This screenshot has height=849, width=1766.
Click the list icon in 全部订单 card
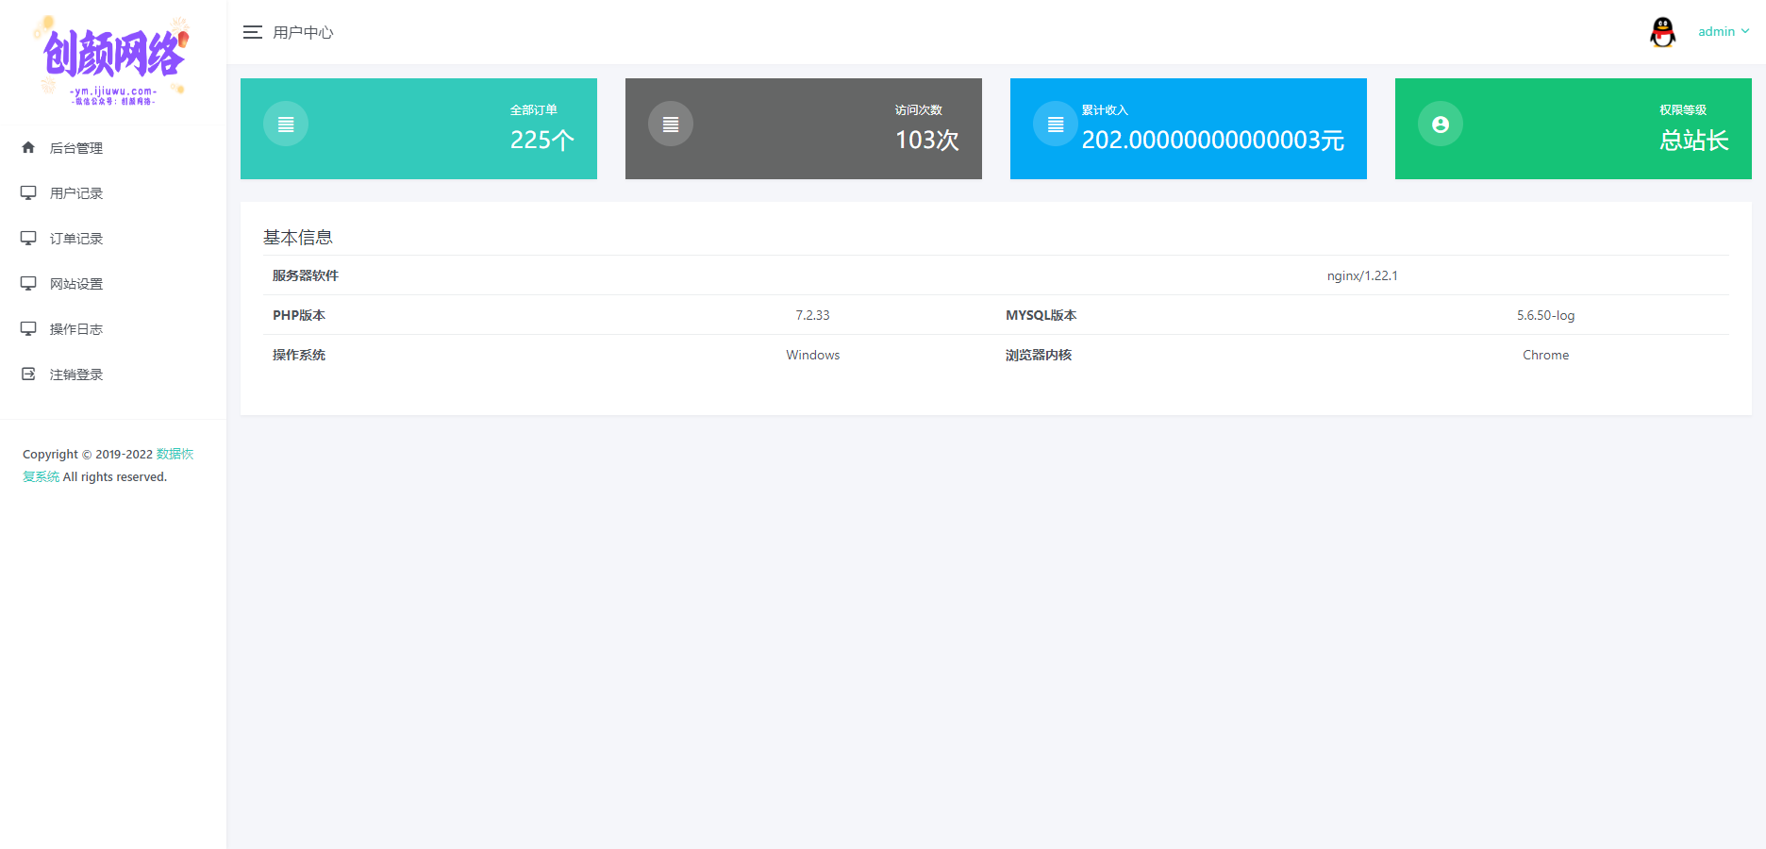[x=286, y=124]
